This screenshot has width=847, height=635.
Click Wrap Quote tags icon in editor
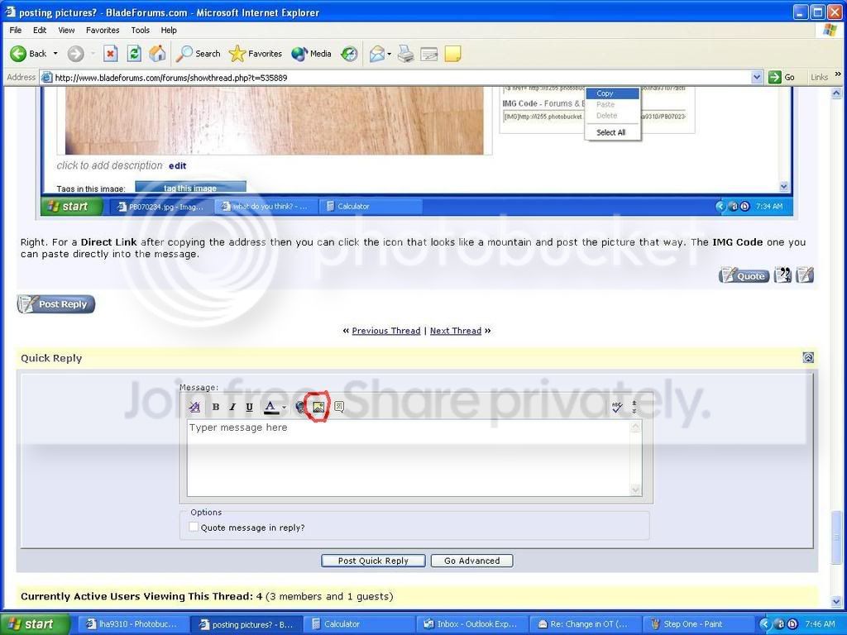pos(339,407)
